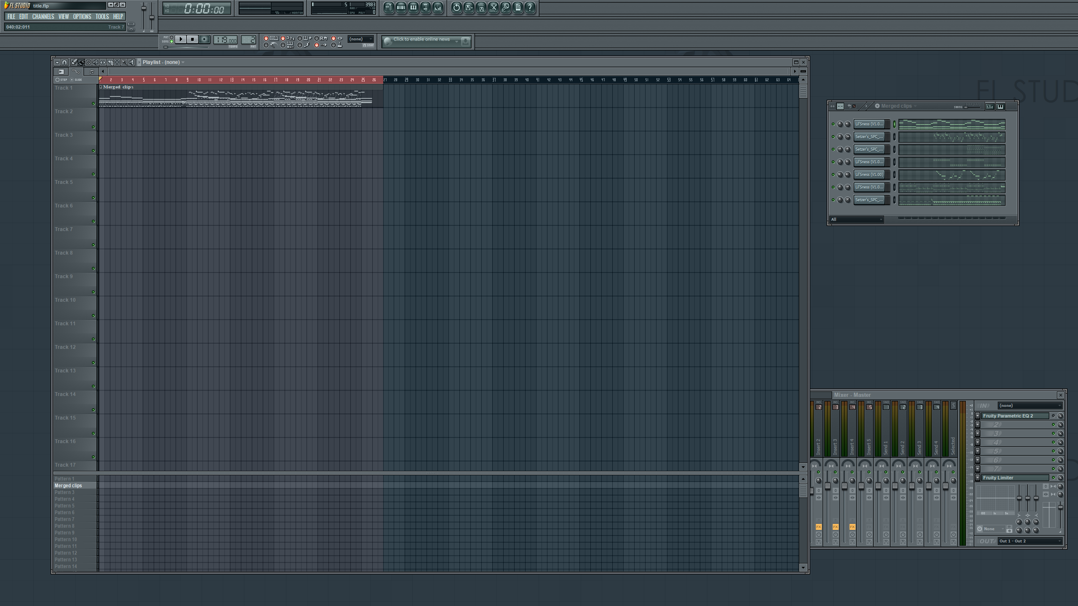Open the EDIT menu
This screenshot has width=1078, height=606.
[x=24, y=16]
